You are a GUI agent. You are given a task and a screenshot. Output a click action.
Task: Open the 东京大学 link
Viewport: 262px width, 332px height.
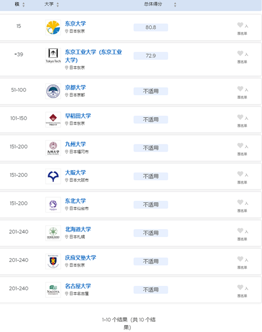[x=75, y=24]
